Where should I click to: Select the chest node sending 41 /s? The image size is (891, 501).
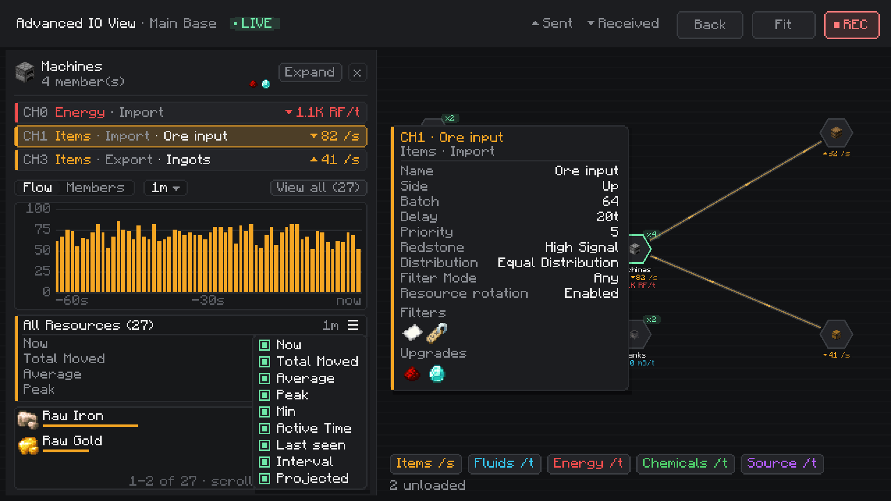click(x=836, y=334)
